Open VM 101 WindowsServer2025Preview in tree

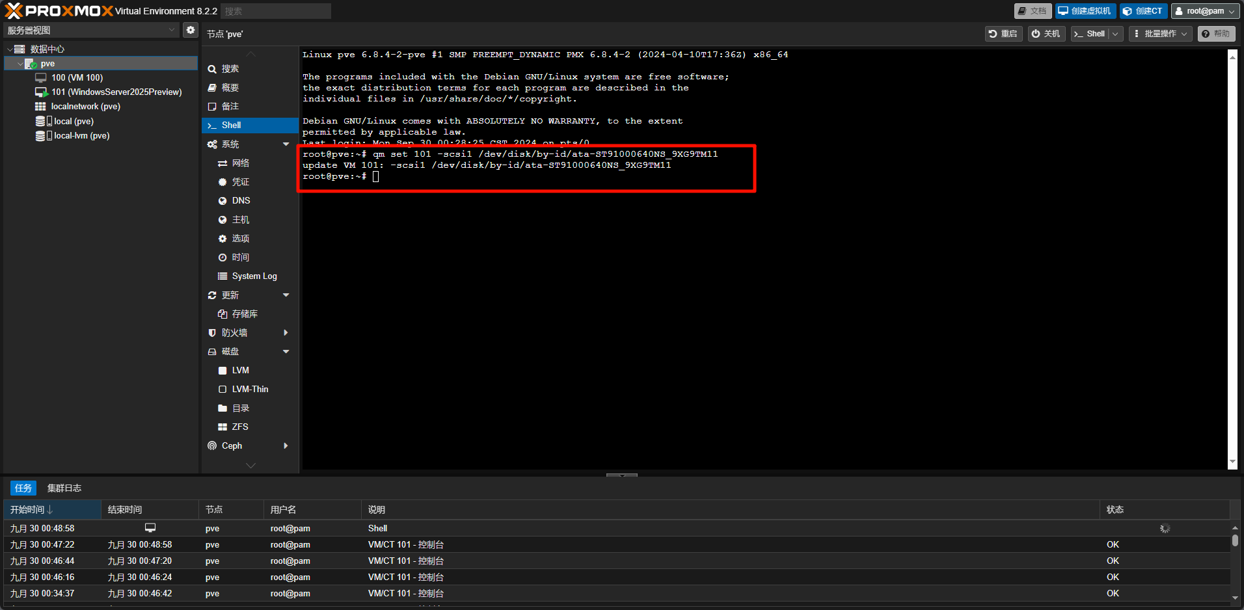click(116, 92)
